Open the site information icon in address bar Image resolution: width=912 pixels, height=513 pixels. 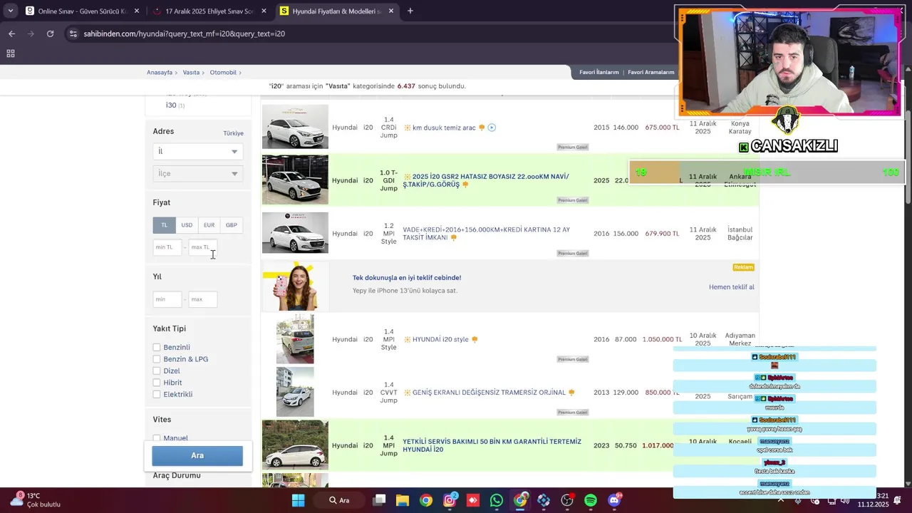[x=73, y=33]
